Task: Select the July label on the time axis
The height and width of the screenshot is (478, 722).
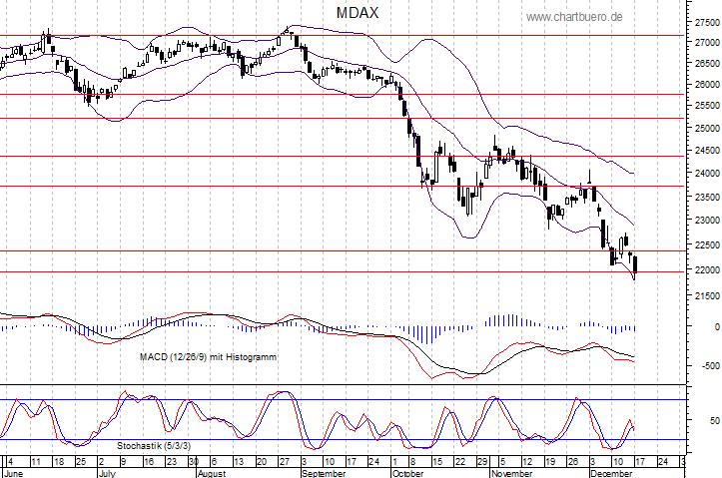Action: [108, 472]
